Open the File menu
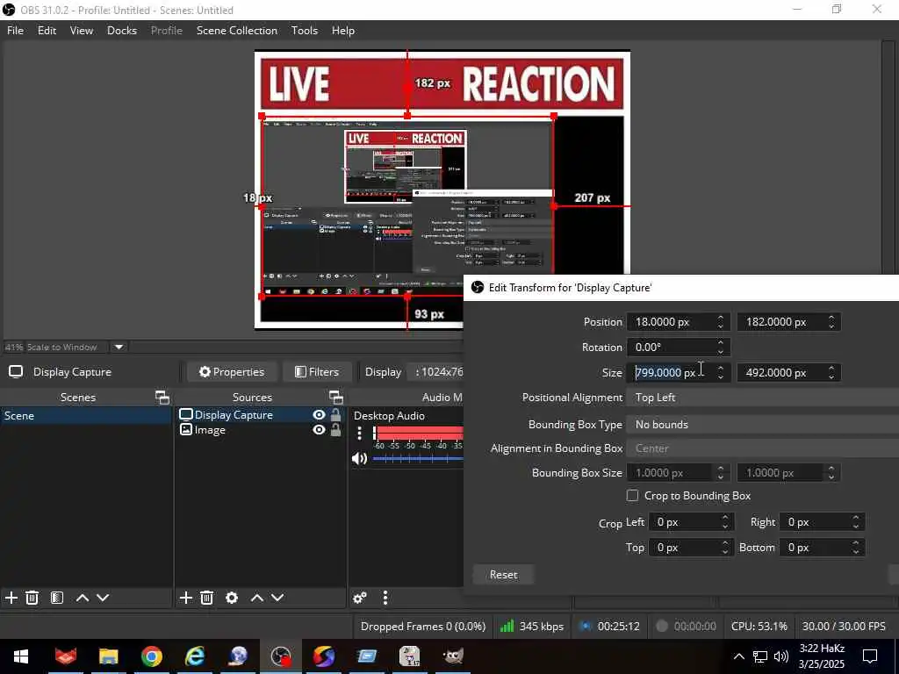 pyautogui.click(x=16, y=31)
